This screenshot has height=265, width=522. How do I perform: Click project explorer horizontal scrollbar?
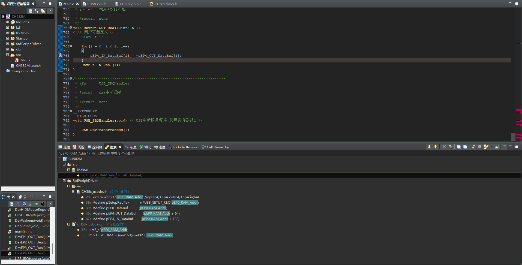24,189
